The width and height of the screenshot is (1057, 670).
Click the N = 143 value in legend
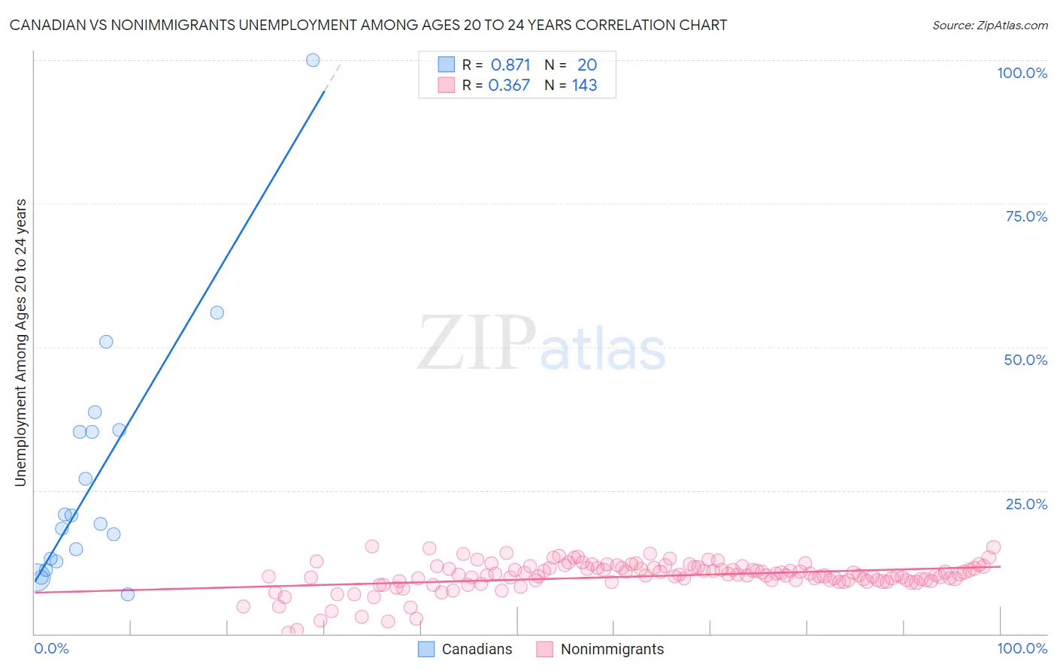pos(571,85)
